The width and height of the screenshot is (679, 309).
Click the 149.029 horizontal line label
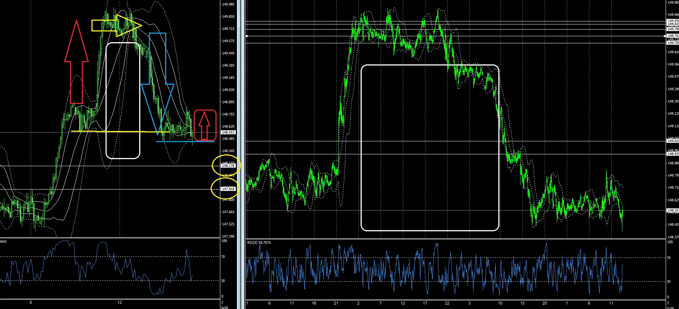click(673, 141)
